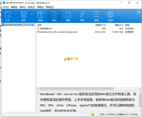This screenshot has height=118, width=143.
Task: Click the Delete (删除) file icon
Action: pos(68,15)
